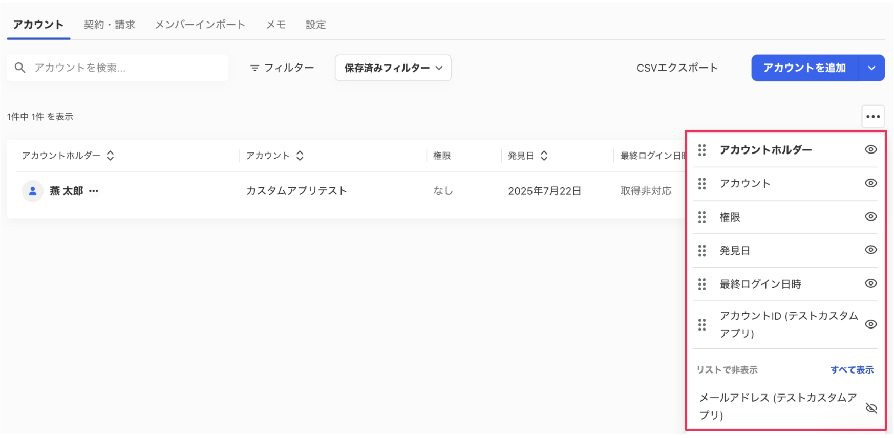
Task: Switch to the 契約・請求 tab
Action: tap(110, 25)
